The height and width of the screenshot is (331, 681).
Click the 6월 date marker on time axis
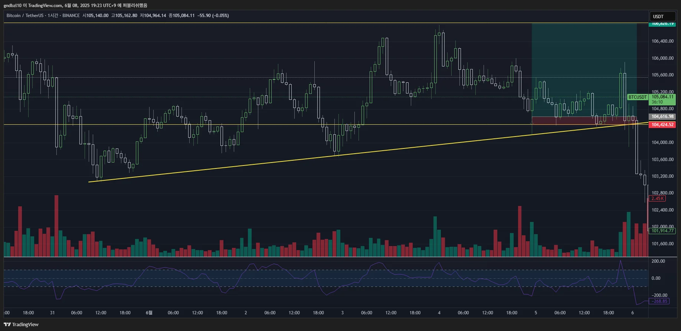coord(149,313)
